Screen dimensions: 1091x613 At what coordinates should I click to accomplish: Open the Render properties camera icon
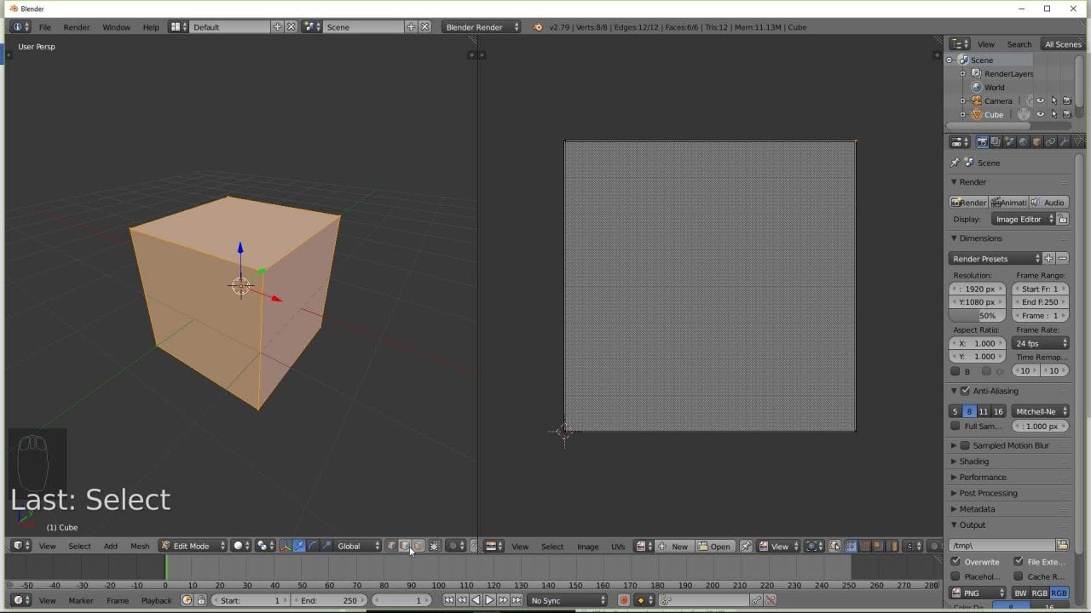[982, 141]
